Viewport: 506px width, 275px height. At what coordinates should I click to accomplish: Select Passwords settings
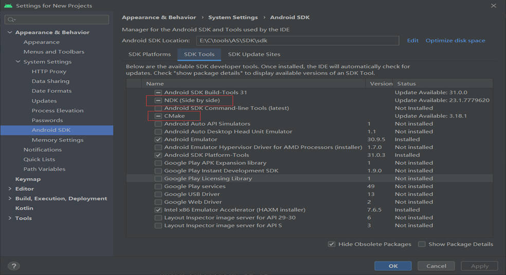(47, 120)
